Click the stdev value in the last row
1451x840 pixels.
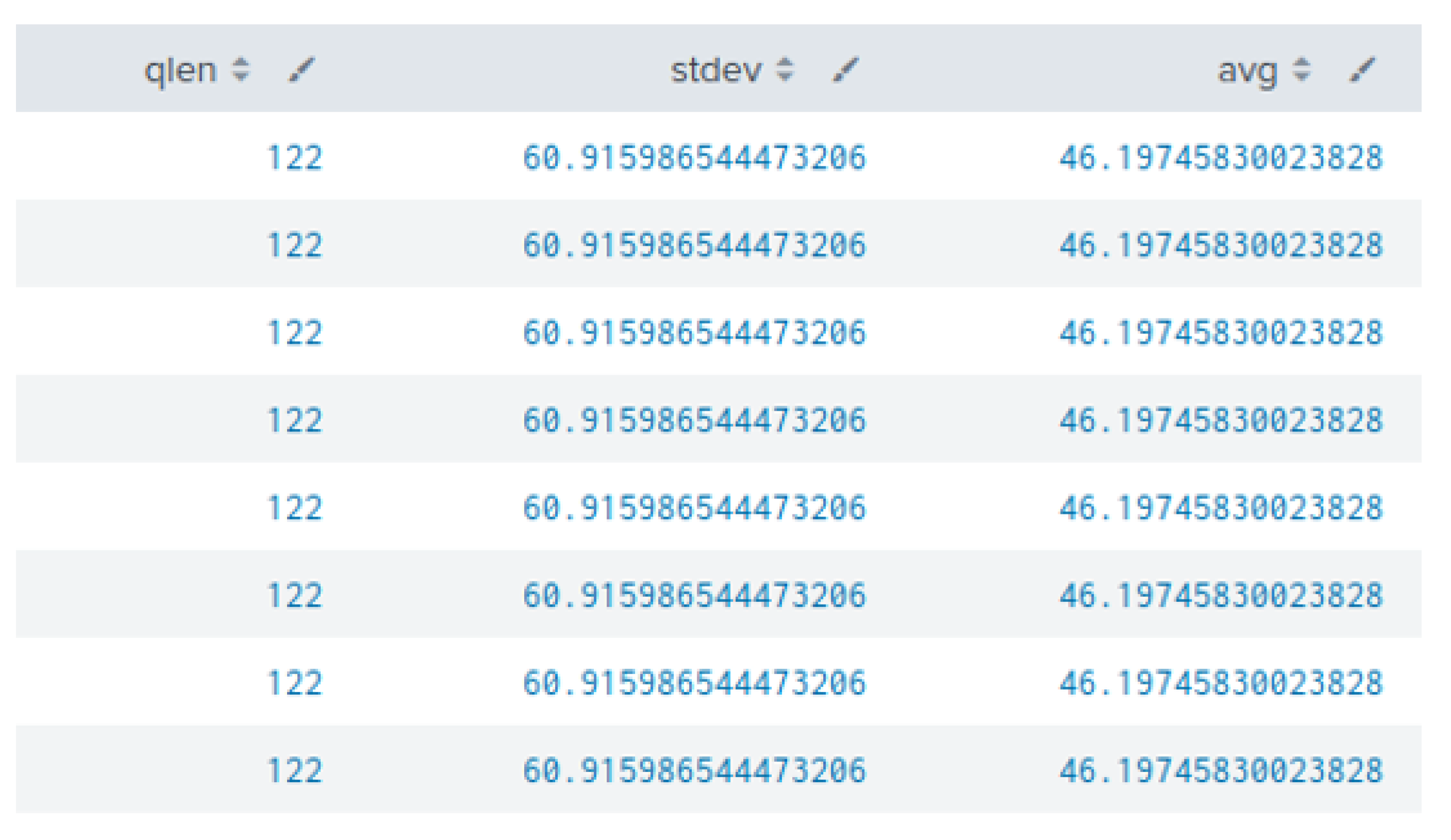click(694, 770)
